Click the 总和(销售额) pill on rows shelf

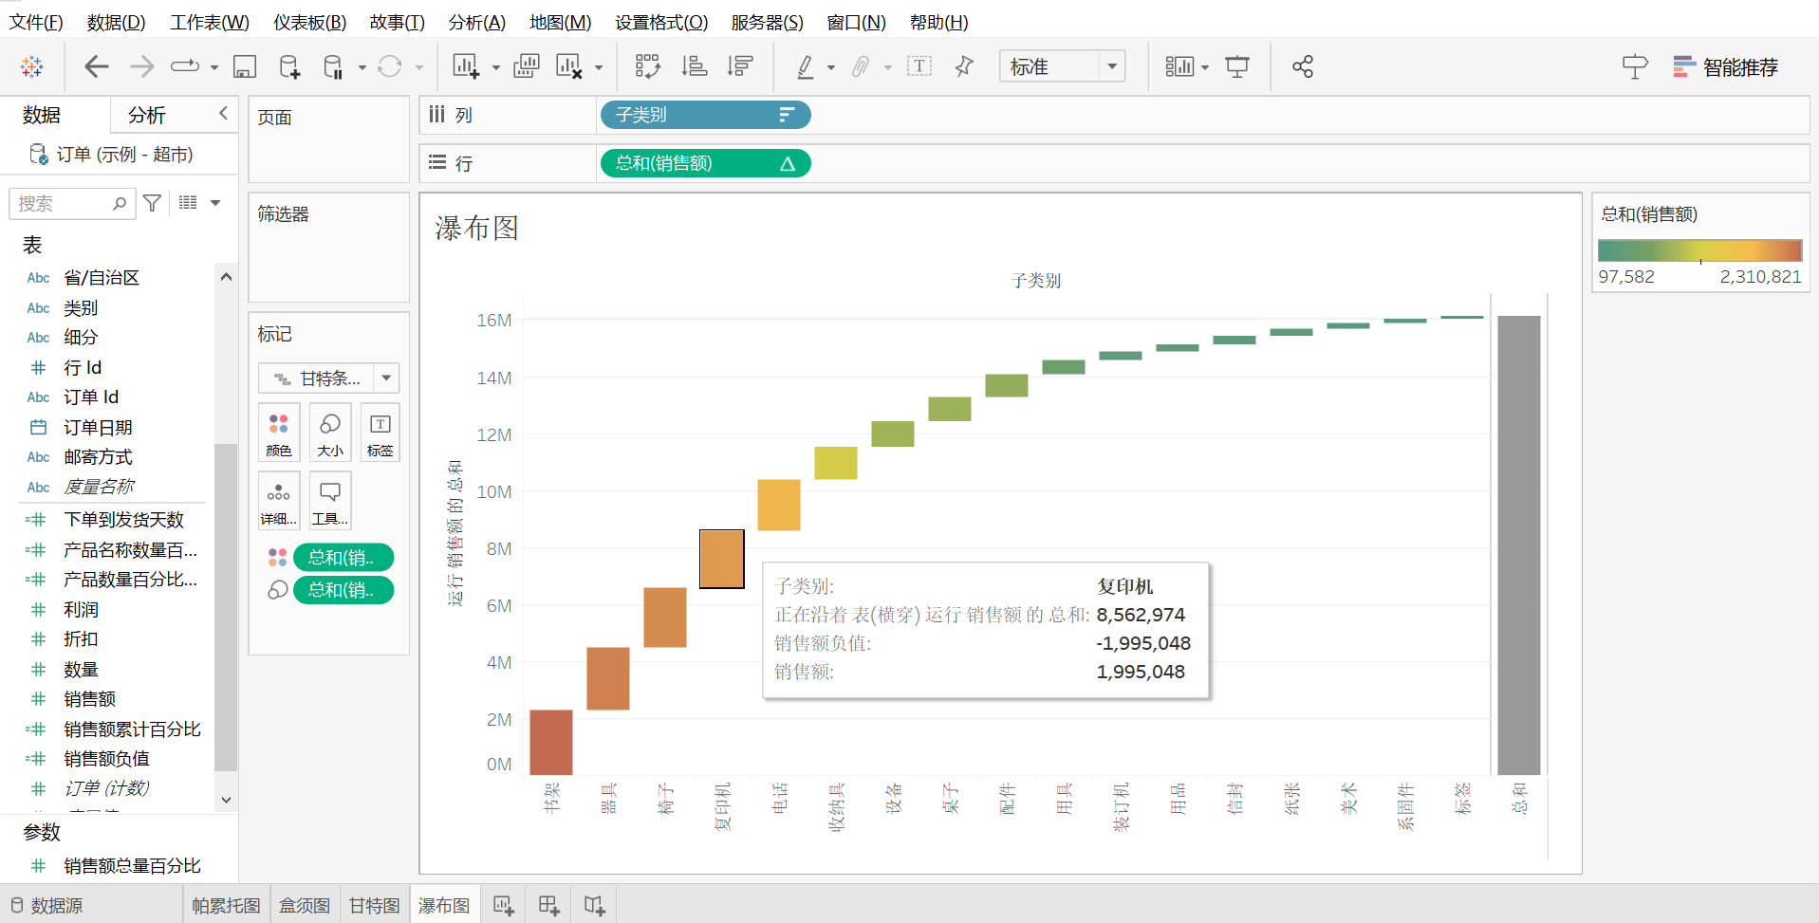coord(705,163)
